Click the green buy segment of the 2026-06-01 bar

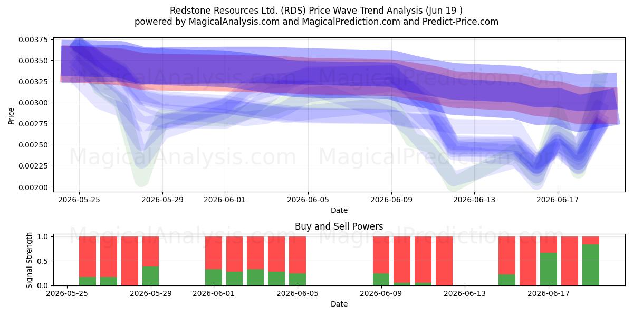click(x=214, y=277)
